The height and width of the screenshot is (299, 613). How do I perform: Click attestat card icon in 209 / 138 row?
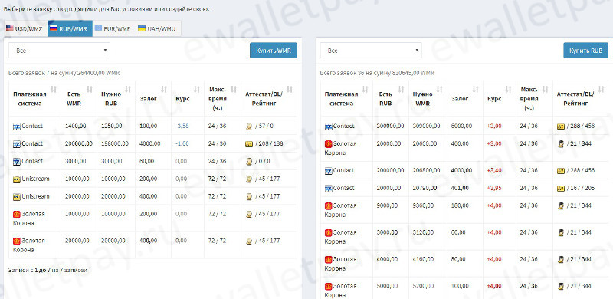pos(248,144)
